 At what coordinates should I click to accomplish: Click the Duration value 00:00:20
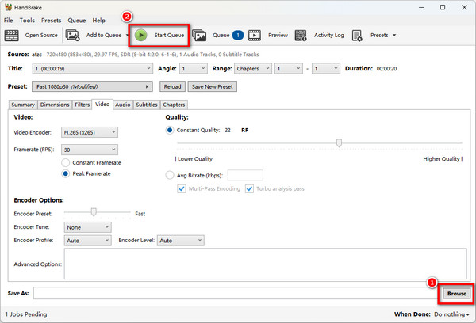click(387, 69)
